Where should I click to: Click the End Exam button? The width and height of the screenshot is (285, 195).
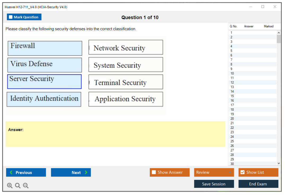click(258, 184)
